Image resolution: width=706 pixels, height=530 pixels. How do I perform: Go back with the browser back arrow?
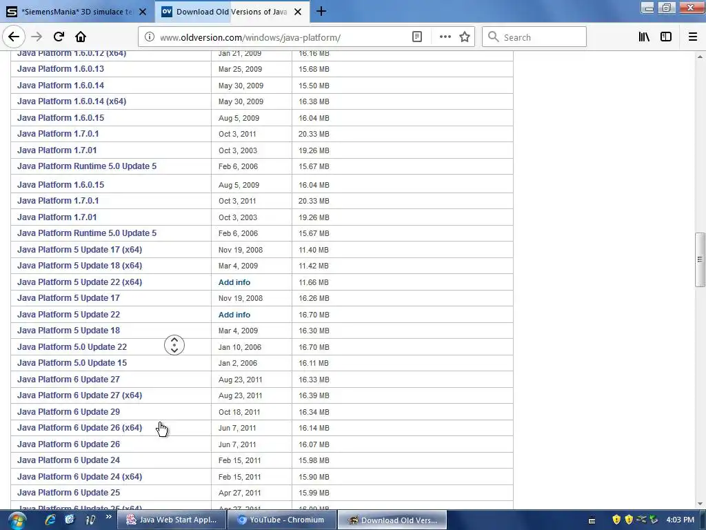pos(14,37)
